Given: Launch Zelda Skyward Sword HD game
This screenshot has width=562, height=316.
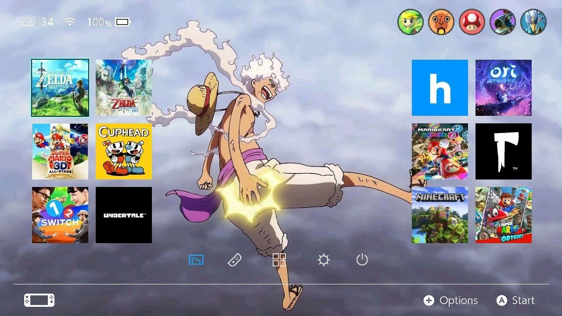Looking at the screenshot, I should tap(124, 88).
